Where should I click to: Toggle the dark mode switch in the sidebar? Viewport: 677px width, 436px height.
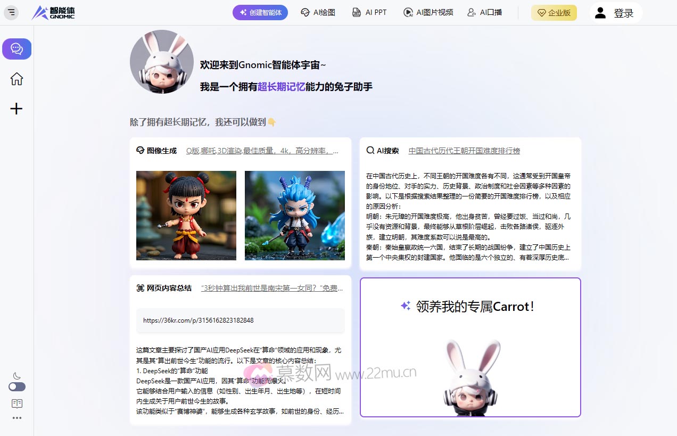click(x=16, y=386)
